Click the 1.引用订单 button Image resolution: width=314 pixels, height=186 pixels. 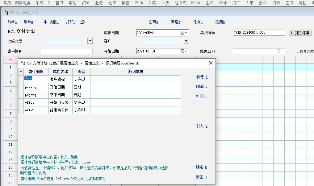point(300,33)
